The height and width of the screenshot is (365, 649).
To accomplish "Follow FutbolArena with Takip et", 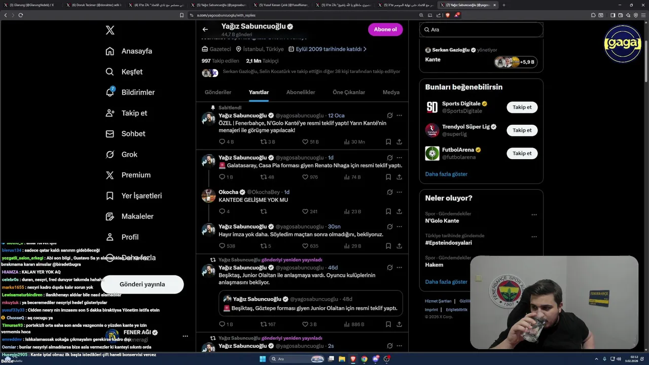I will [522, 153].
